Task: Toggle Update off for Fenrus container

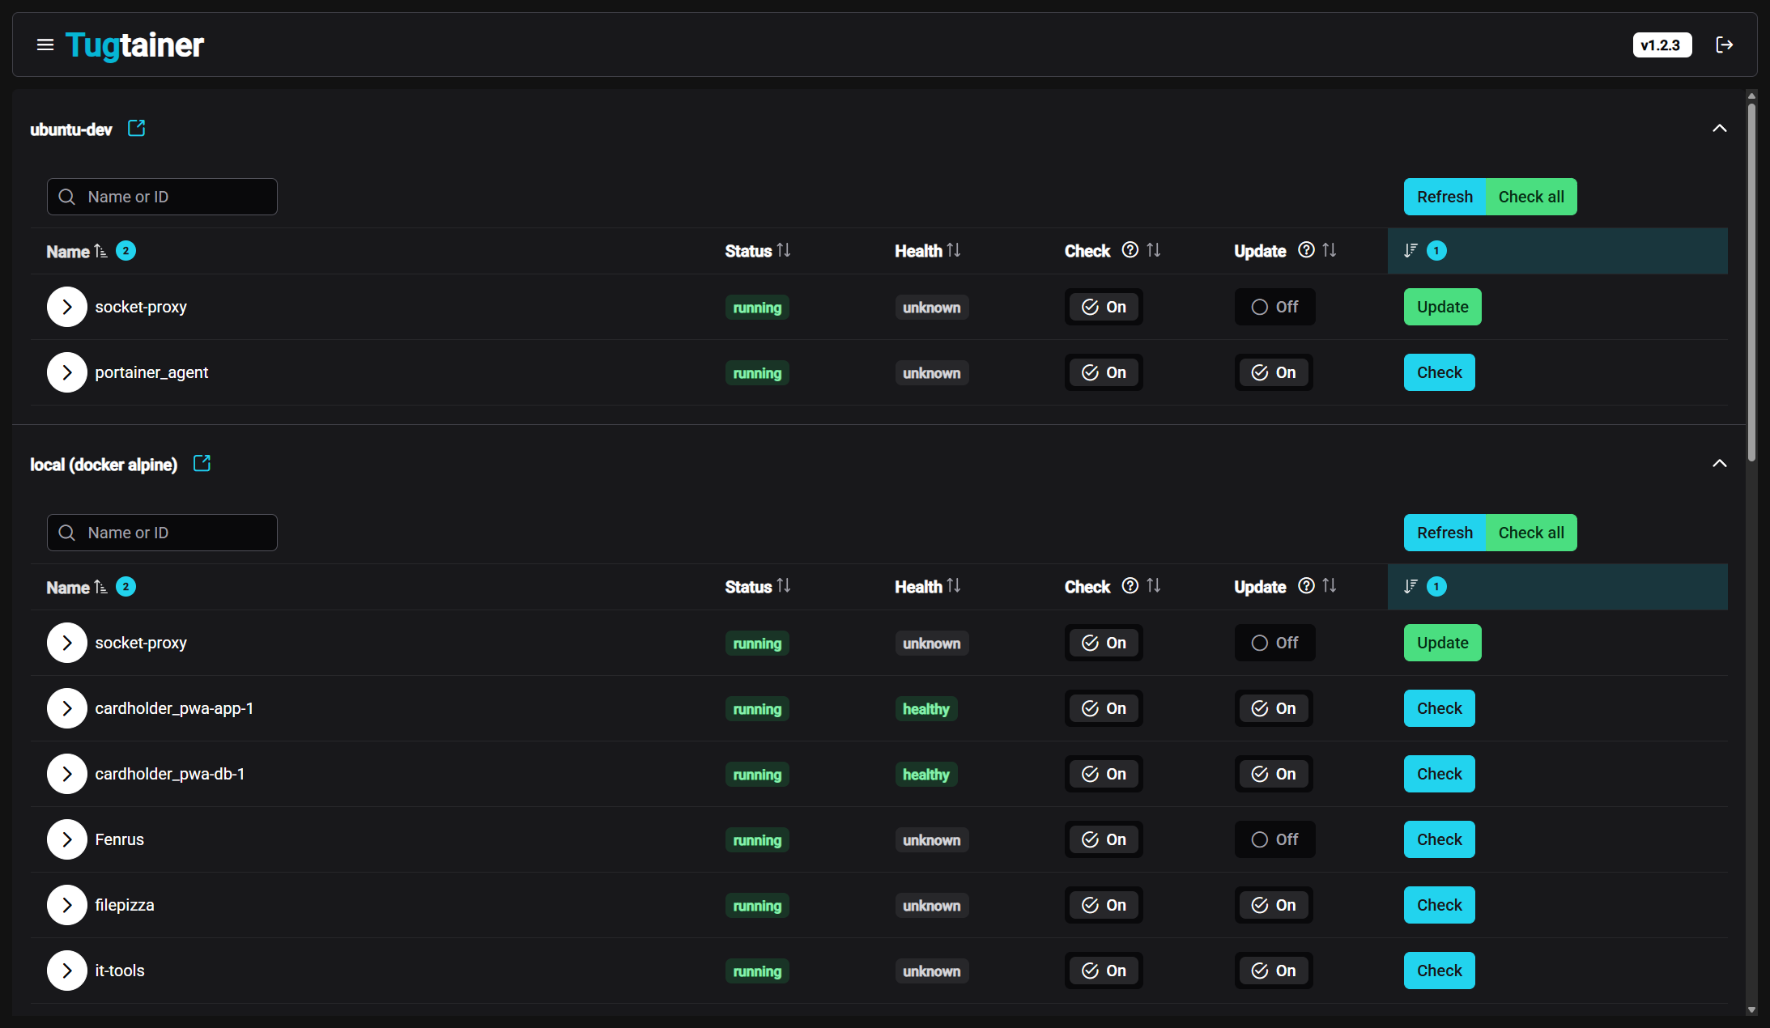Action: click(x=1274, y=839)
